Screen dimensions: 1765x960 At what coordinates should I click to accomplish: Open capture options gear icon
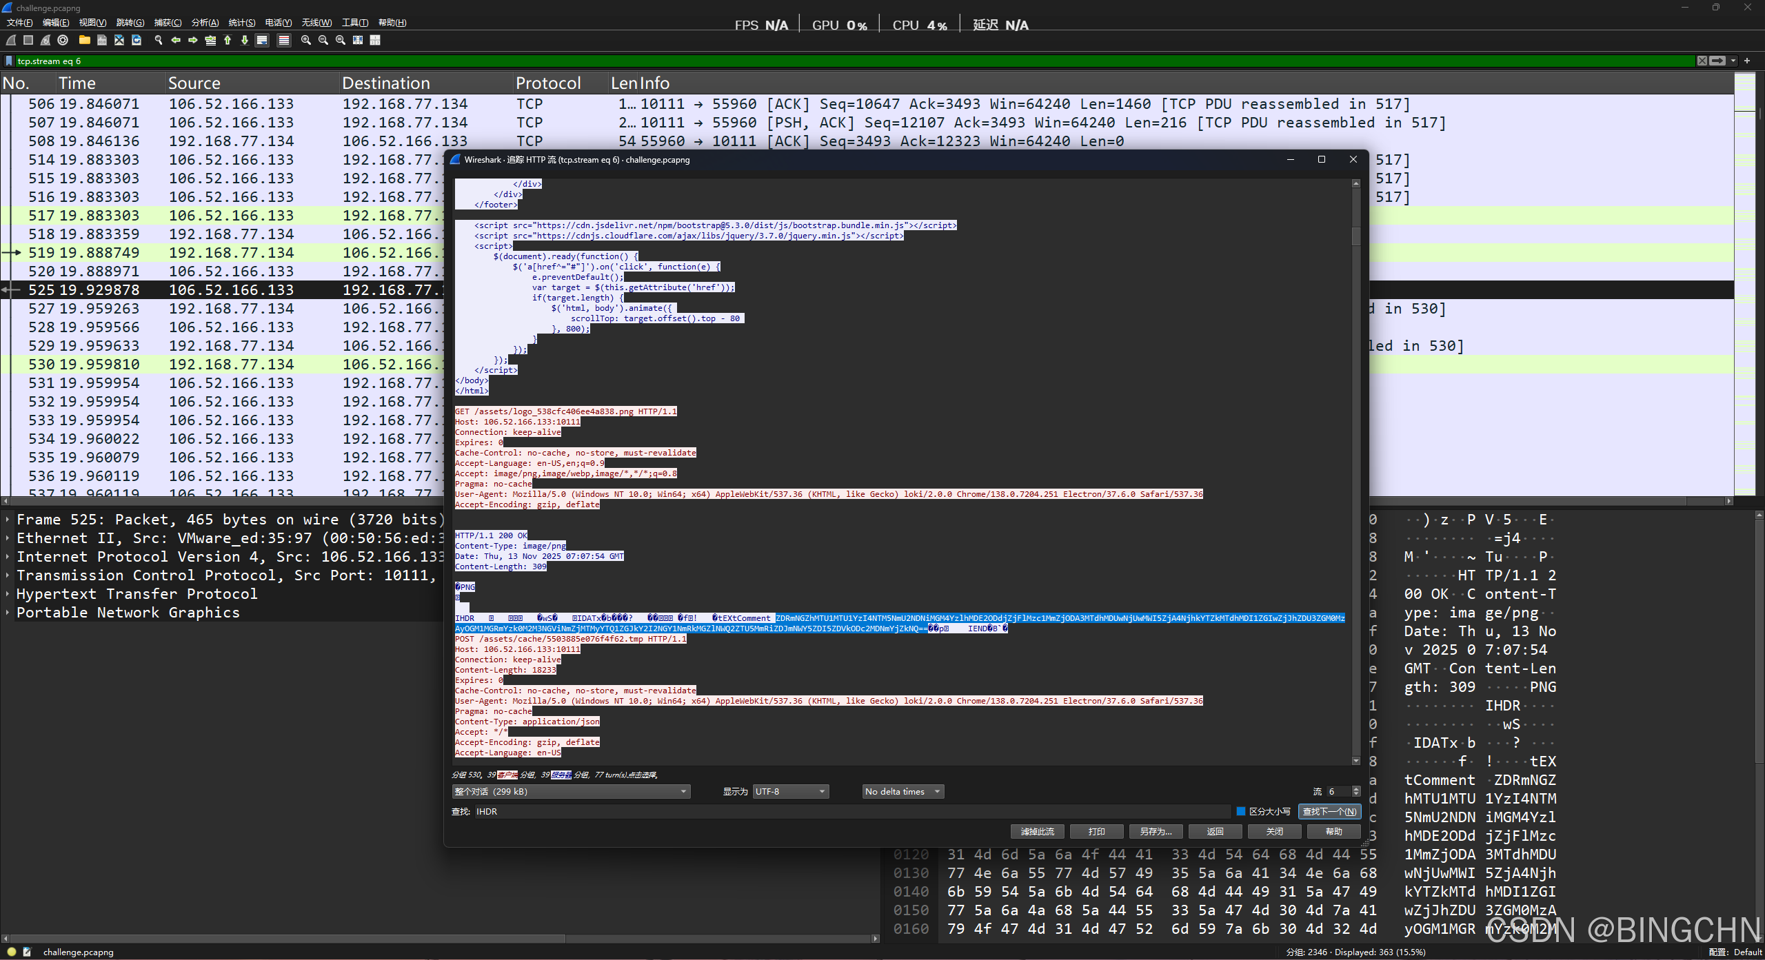63,40
